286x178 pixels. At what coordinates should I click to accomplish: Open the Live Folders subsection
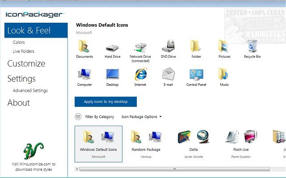[24, 51]
